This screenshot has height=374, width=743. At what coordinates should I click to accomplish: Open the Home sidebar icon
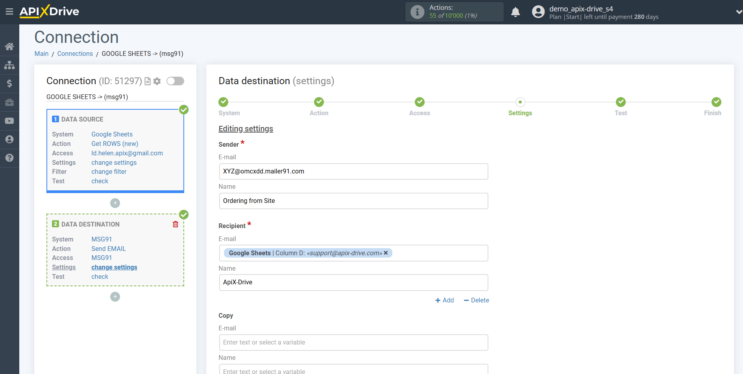[9, 46]
